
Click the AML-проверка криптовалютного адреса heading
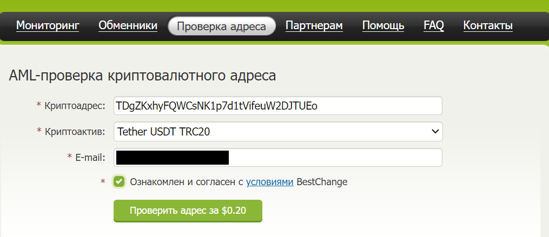(x=142, y=76)
